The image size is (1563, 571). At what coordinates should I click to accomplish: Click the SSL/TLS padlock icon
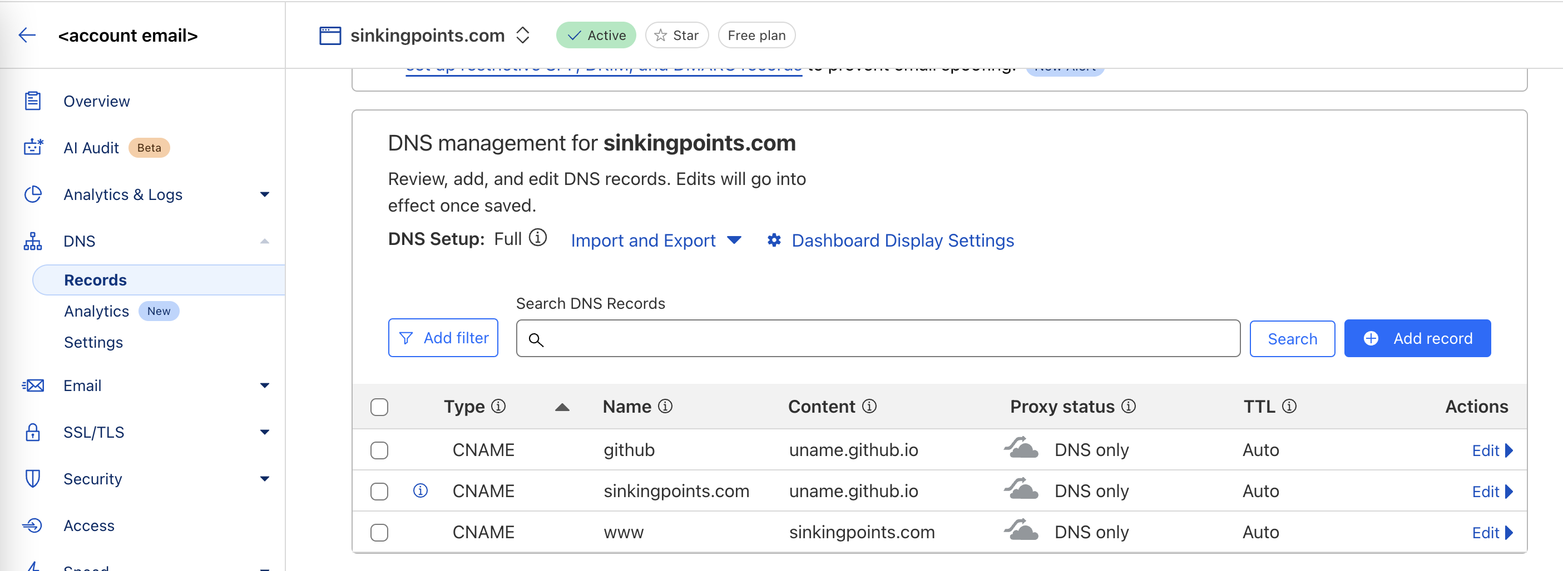coord(33,432)
